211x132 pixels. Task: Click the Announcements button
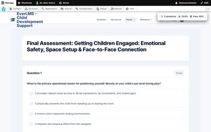(x=186, y=3)
